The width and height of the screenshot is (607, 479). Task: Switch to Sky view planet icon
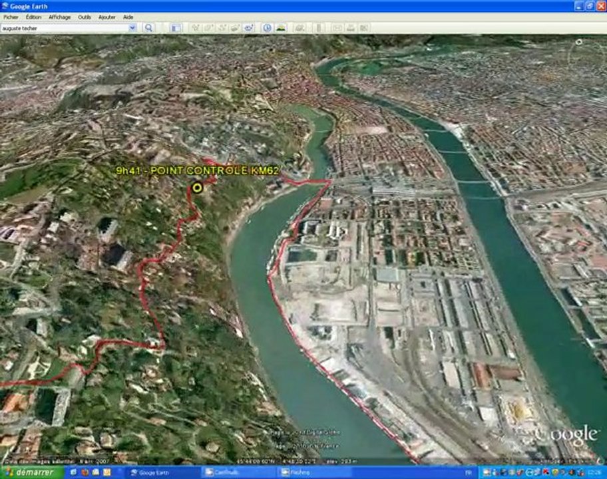click(300, 28)
